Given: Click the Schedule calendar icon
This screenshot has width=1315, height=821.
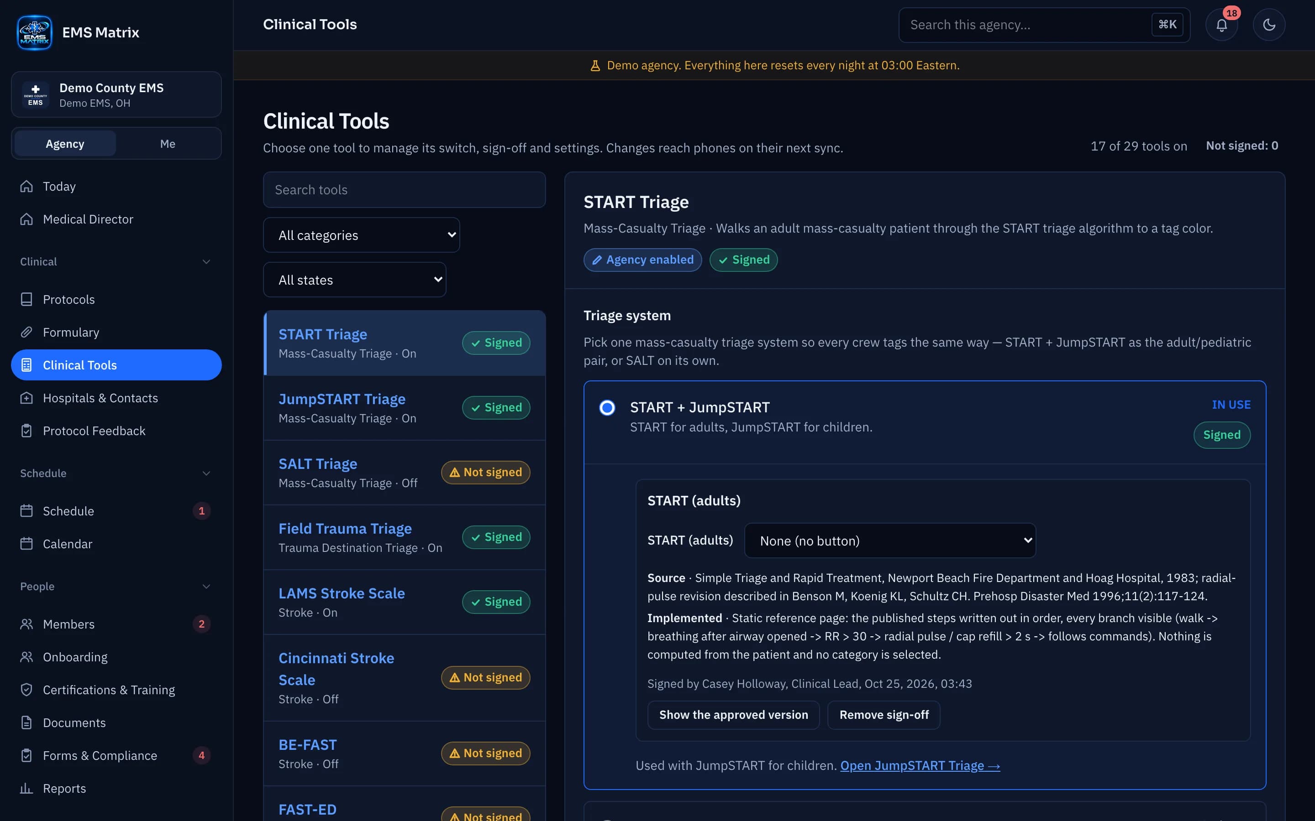Looking at the screenshot, I should [26, 511].
